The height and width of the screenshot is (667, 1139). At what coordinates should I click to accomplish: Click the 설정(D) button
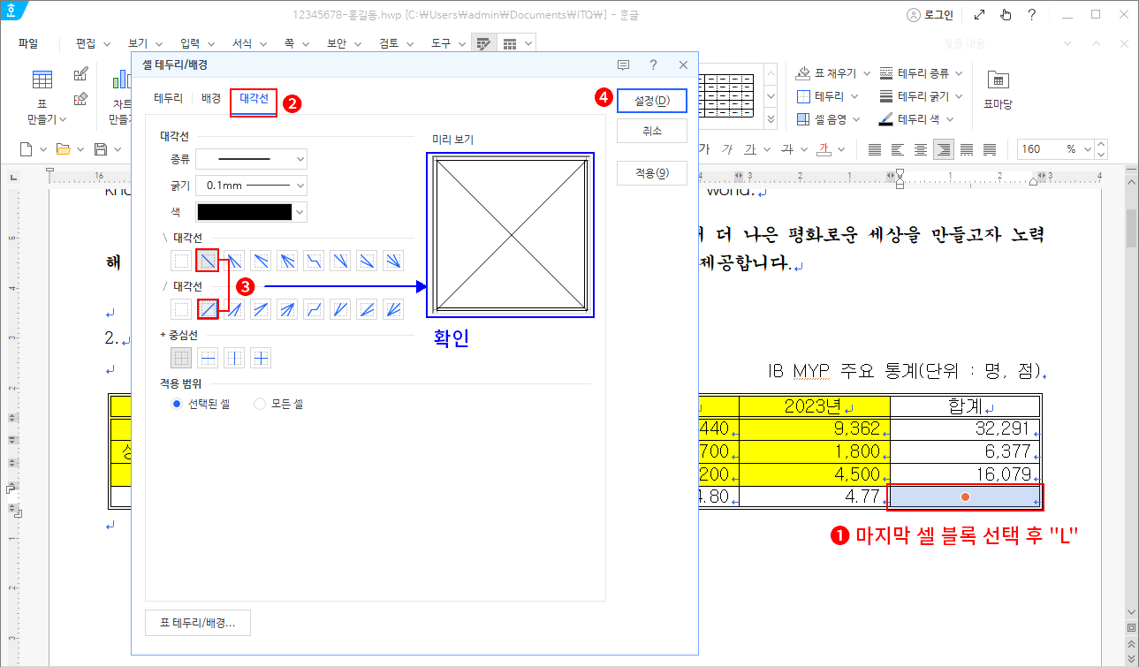pyautogui.click(x=651, y=100)
